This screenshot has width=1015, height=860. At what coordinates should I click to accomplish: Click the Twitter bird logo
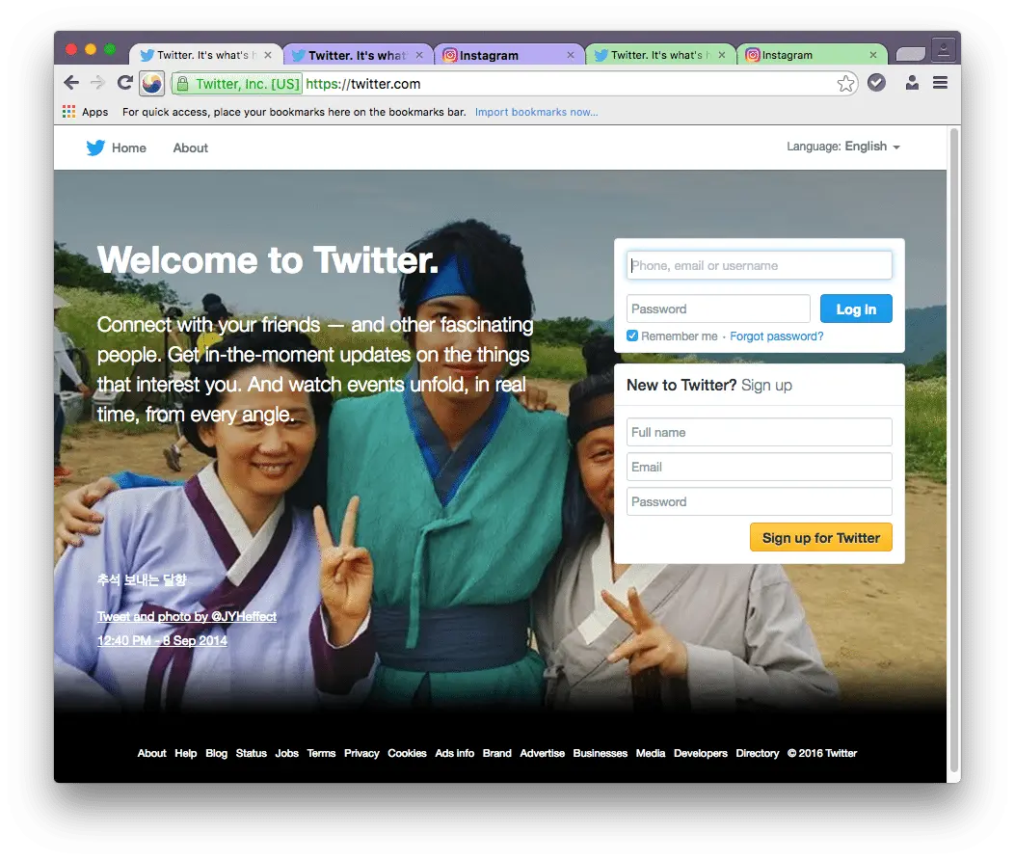(x=95, y=148)
